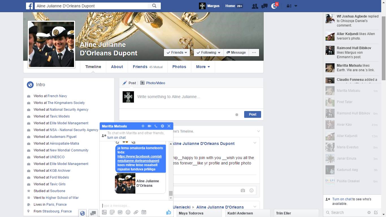Open GIF picker in chat

pyautogui.click(x=120, y=212)
